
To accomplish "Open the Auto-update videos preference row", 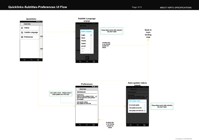I will pos(86,103).
